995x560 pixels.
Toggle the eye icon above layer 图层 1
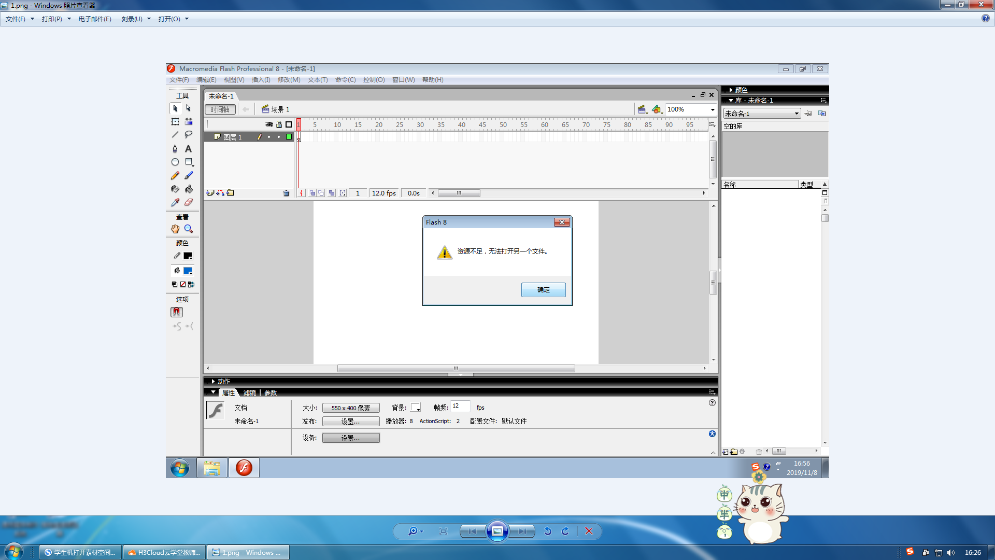[x=269, y=124]
